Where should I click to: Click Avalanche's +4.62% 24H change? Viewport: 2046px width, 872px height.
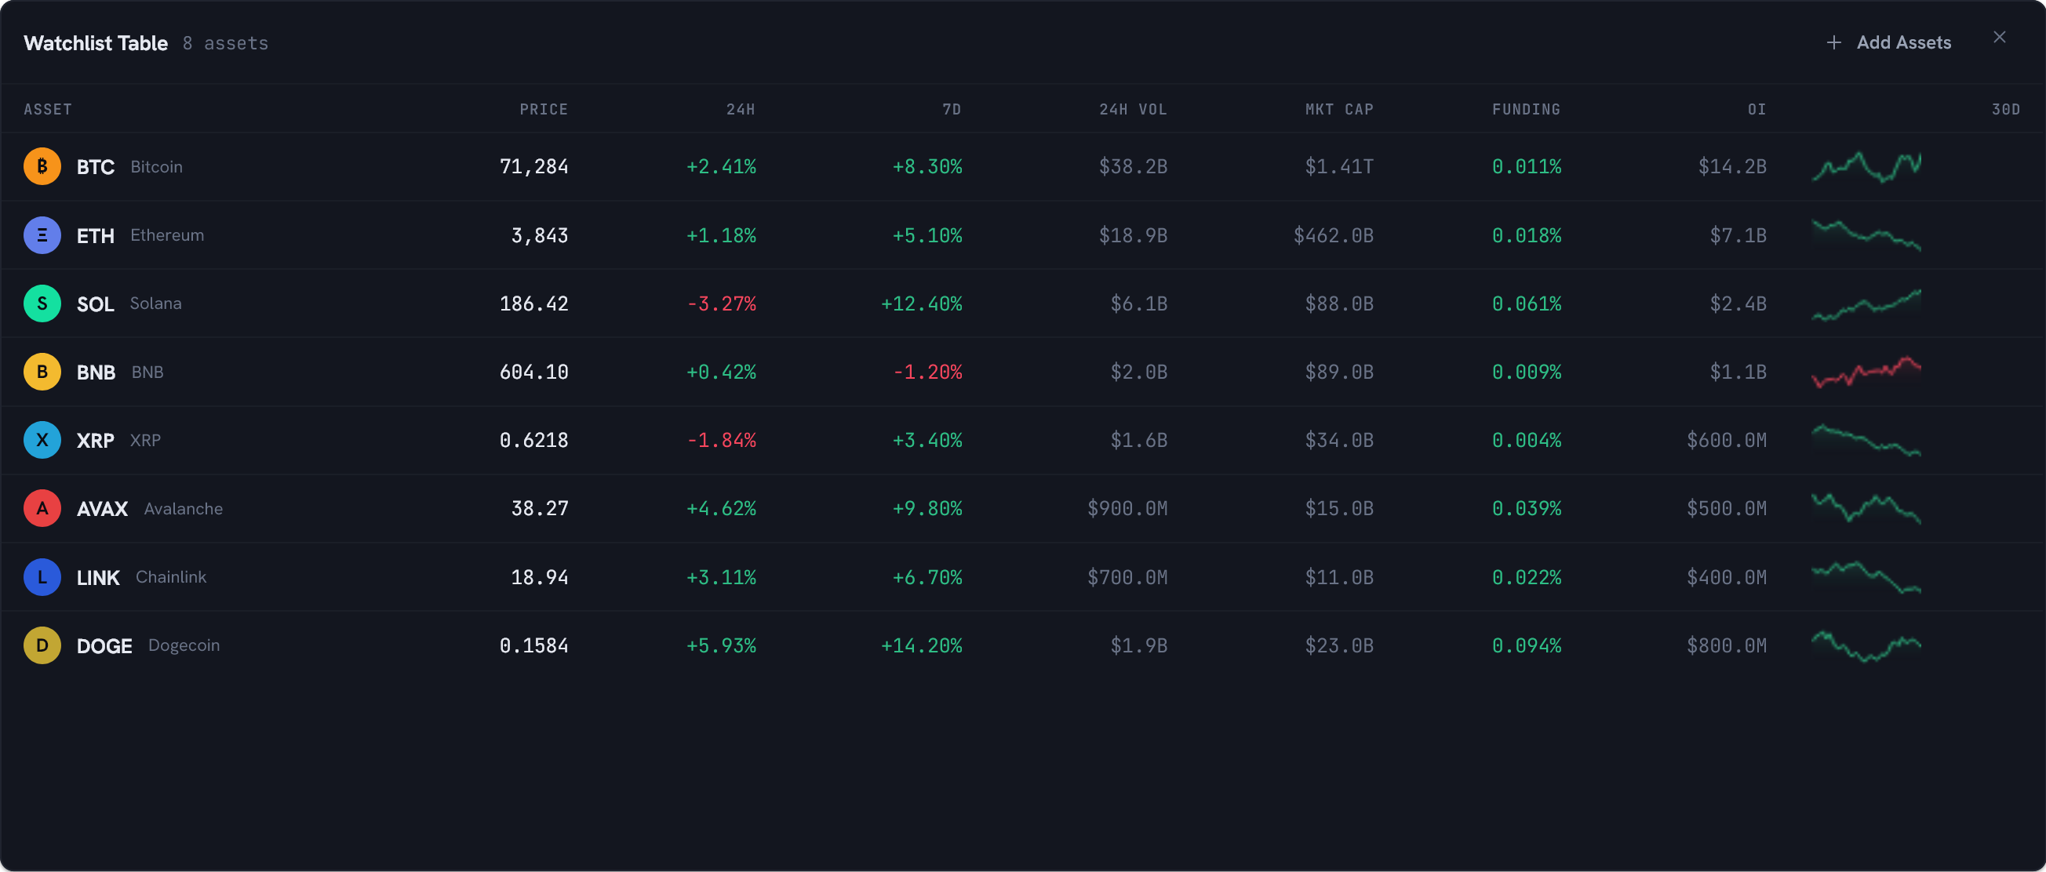721,509
